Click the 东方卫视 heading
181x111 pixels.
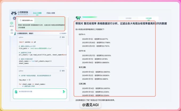[x=82, y=67]
